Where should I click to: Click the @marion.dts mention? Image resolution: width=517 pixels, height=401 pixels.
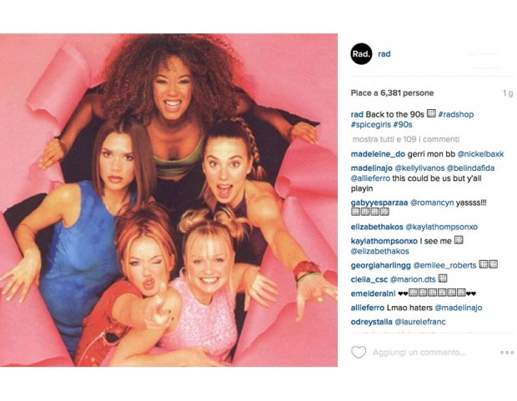click(413, 279)
